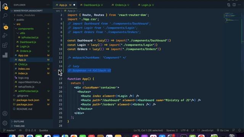Image resolution: width=244 pixels, height=137 pixels.
Task: Switch to Dashboard.js tab
Action: click(x=91, y=5)
